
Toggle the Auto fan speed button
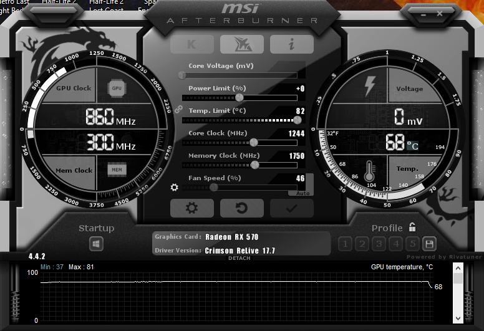pyautogui.click(x=302, y=193)
